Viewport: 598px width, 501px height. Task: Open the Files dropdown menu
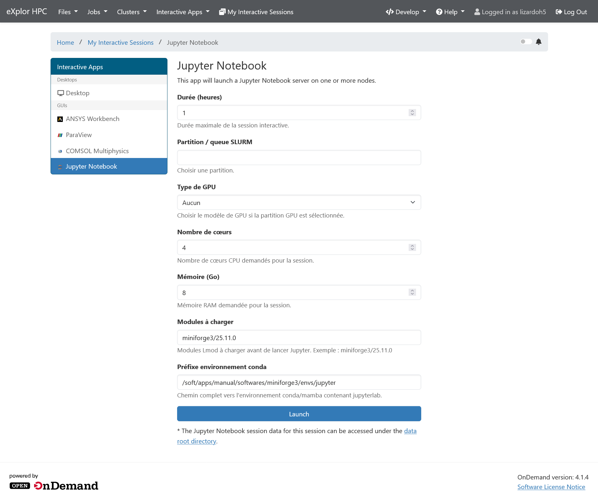68,12
